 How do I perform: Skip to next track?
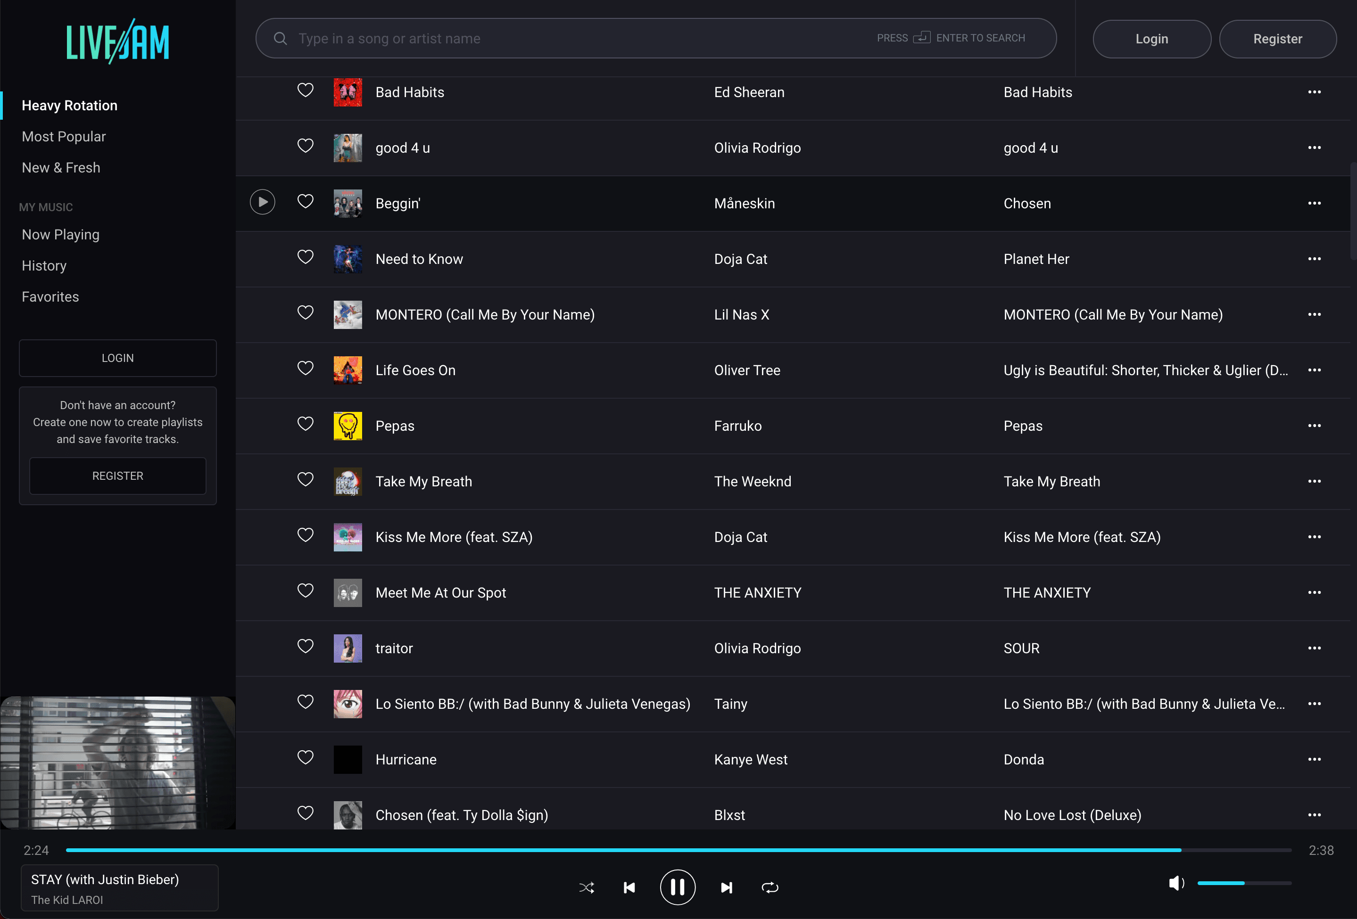727,887
